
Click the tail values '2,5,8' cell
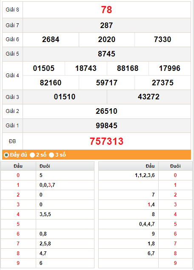tap(65, 244)
